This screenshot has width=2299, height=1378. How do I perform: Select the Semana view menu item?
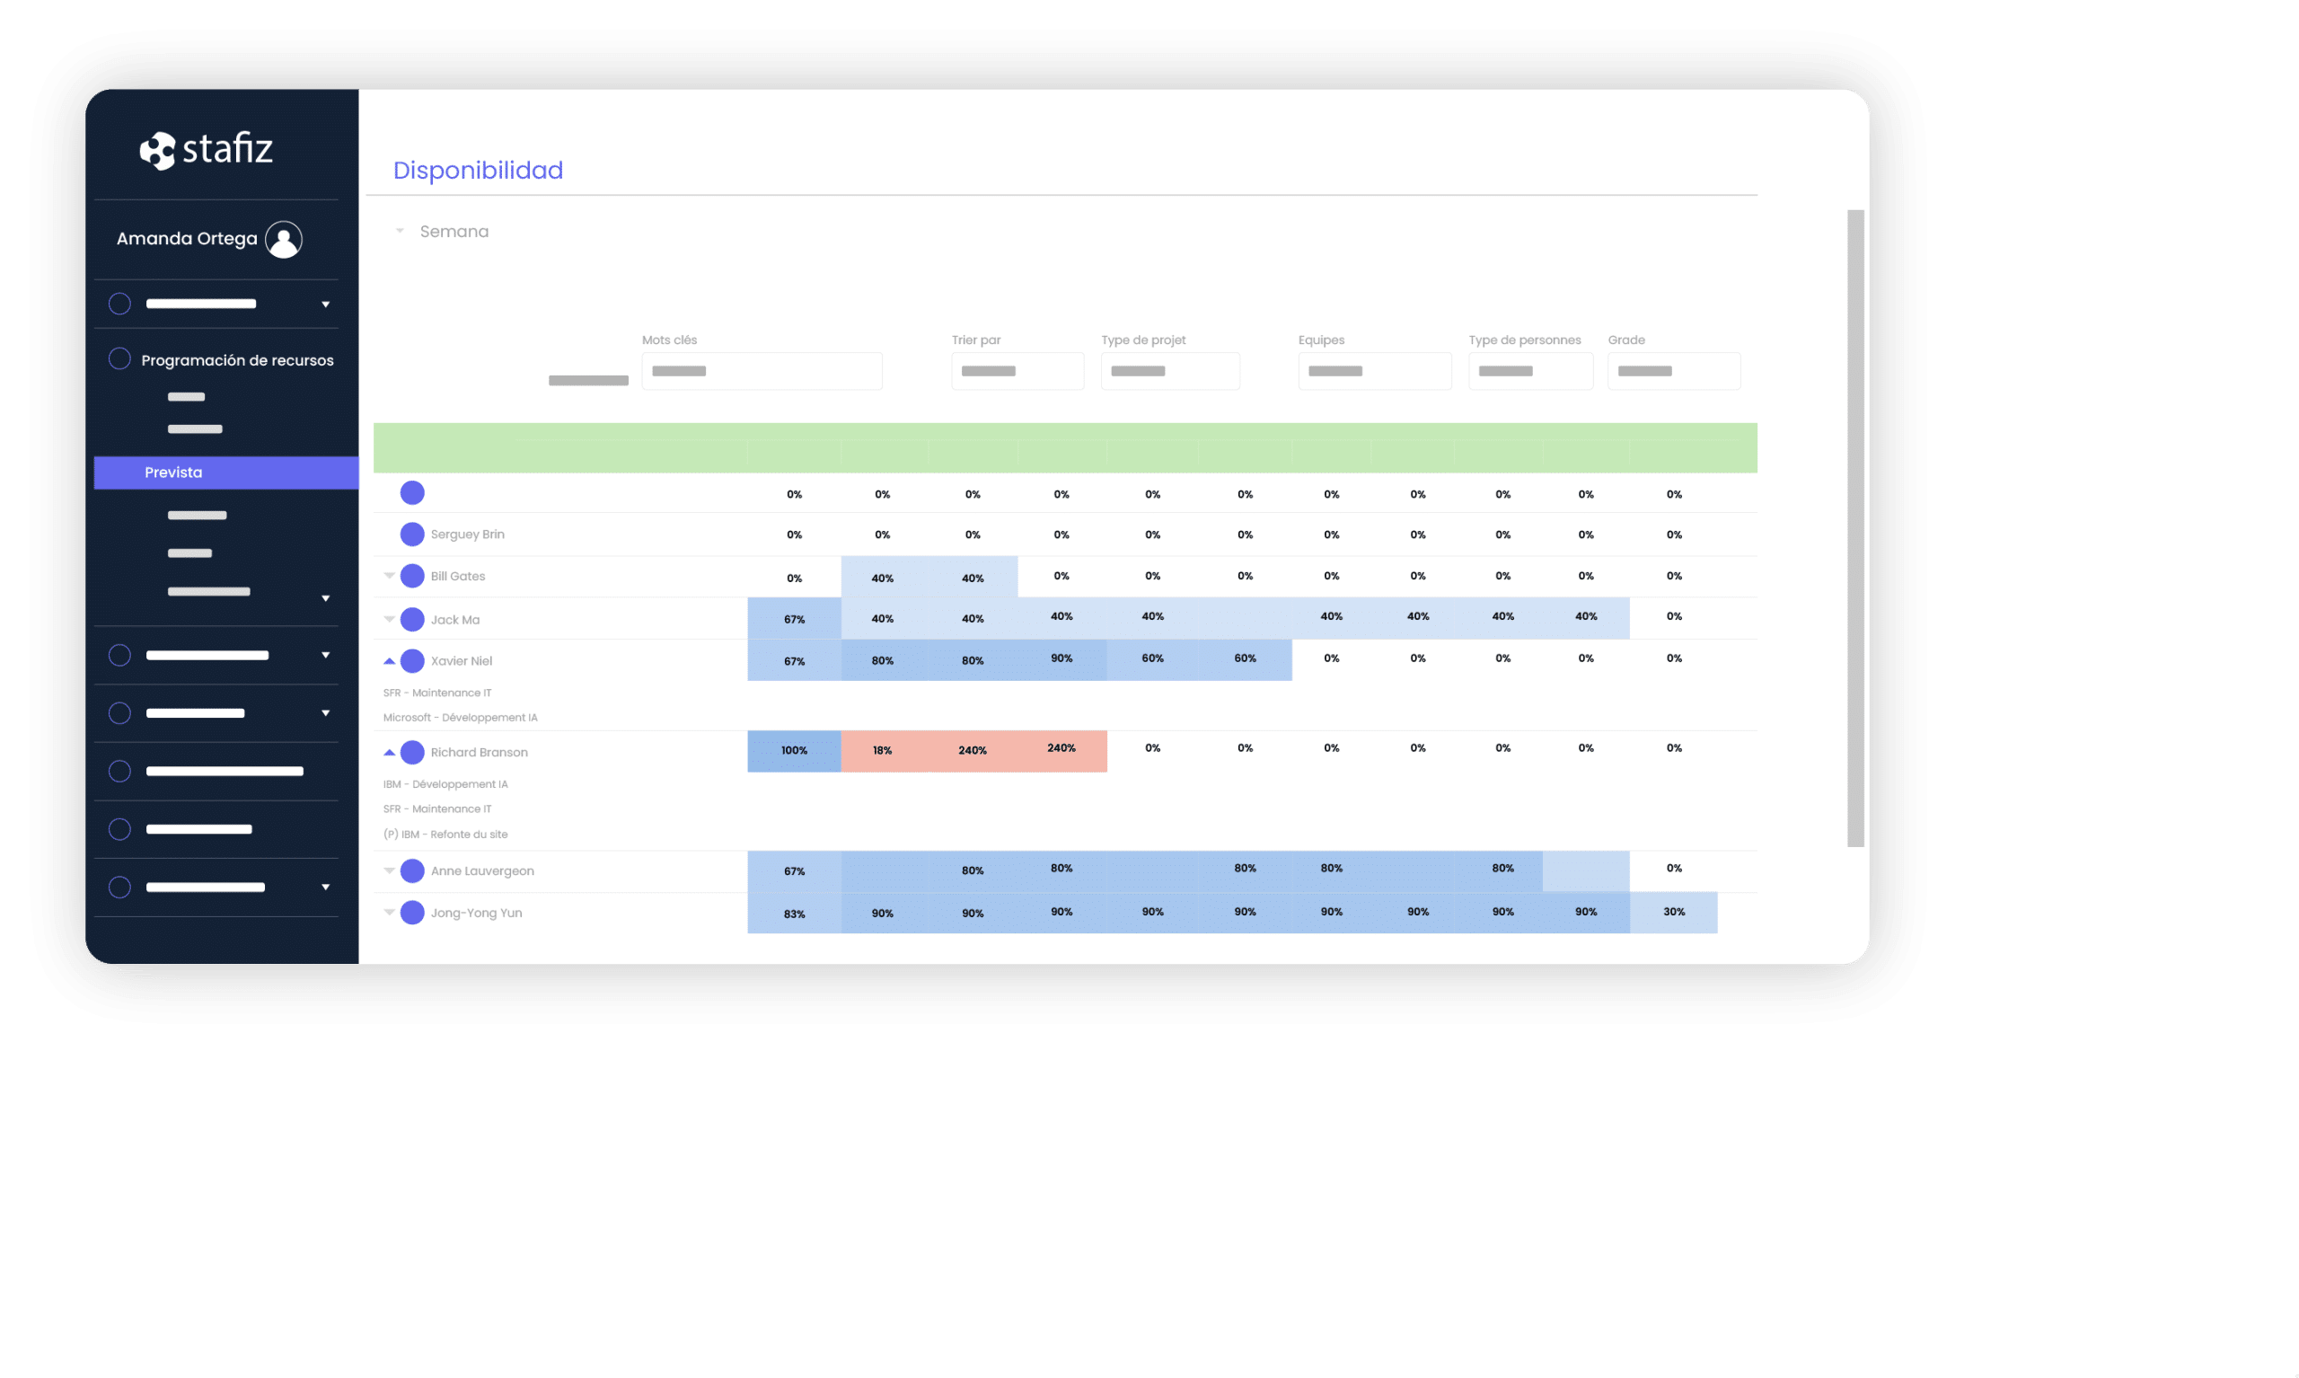point(456,230)
